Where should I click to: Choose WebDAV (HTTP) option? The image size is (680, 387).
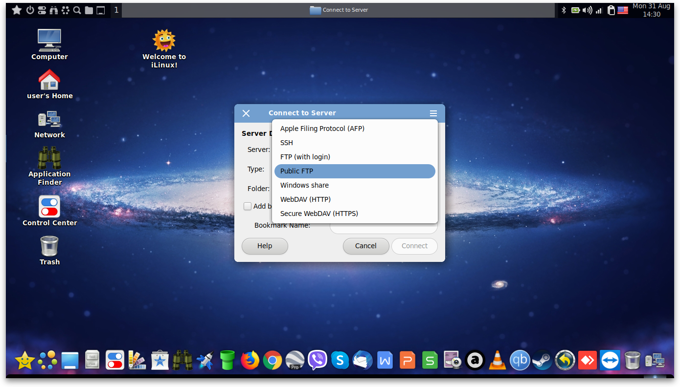tap(355, 199)
